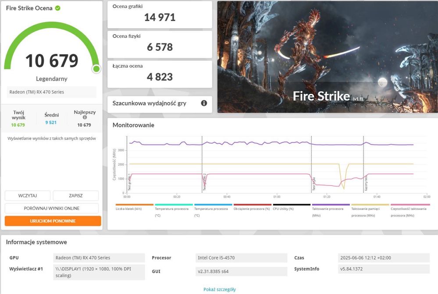Click the 01:00 tick on the chart time axis

pyautogui.click(x=277, y=197)
